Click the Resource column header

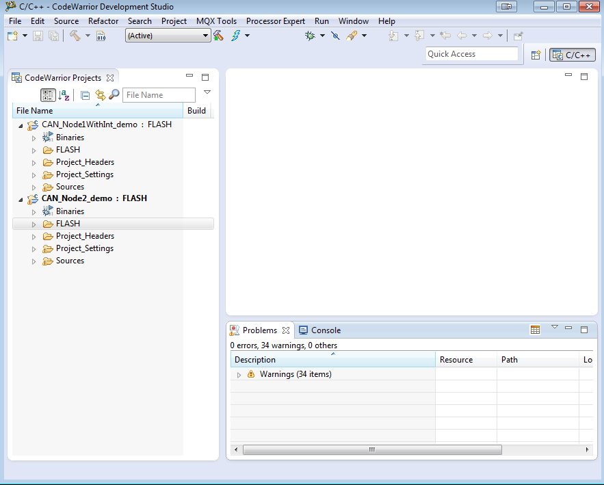point(466,360)
